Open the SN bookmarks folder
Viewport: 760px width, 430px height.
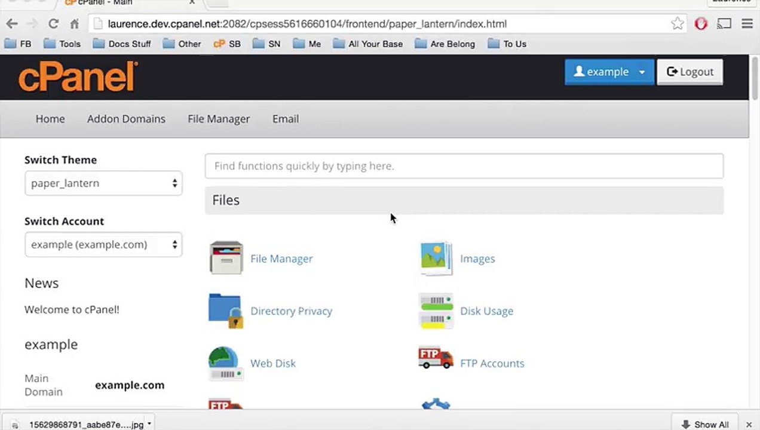[x=266, y=44]
